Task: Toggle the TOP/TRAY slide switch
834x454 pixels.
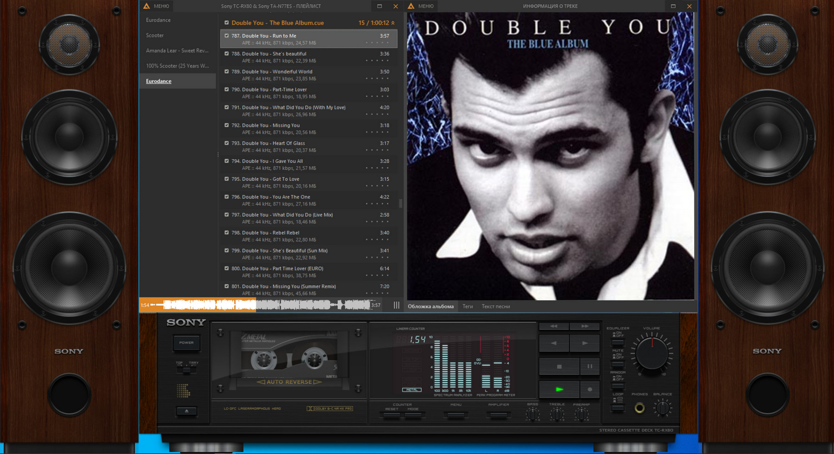Action: pos(186,370)
